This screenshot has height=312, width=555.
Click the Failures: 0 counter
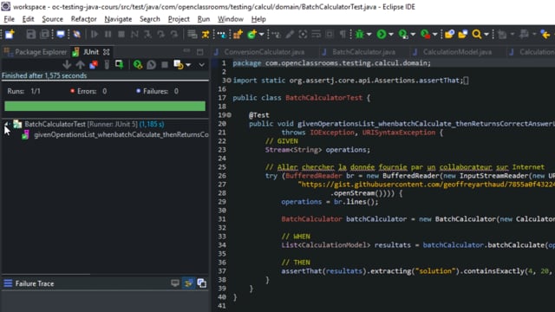(158, 91)
